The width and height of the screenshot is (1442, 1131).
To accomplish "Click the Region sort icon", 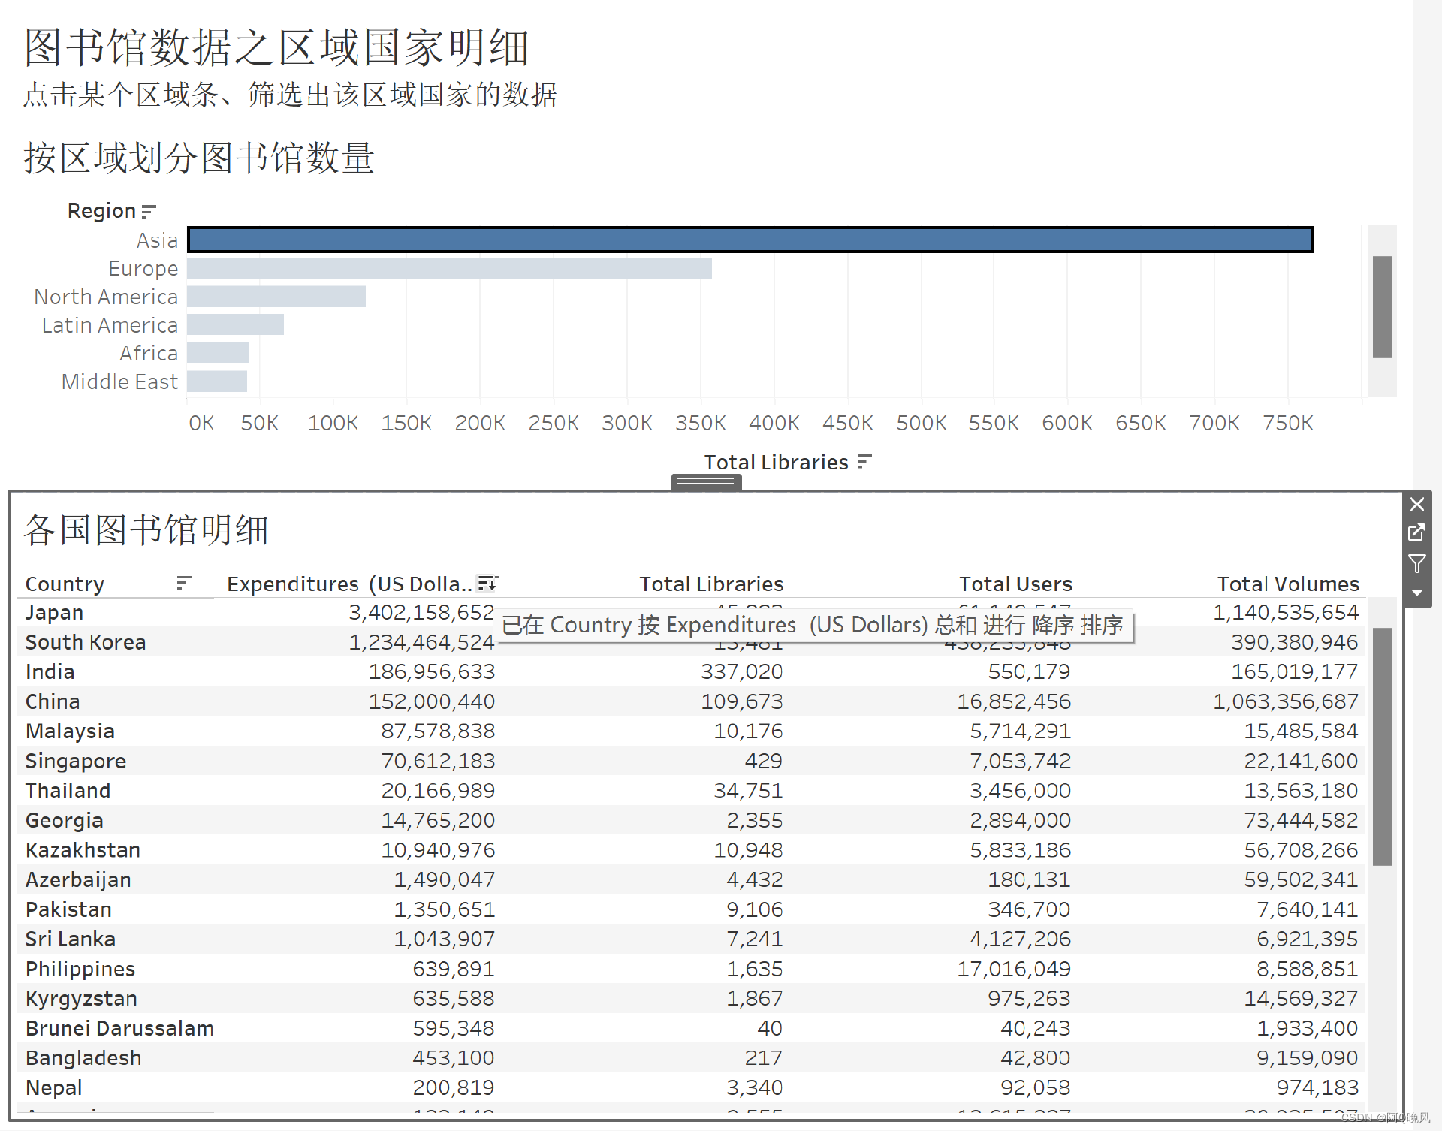I will (x=149, y=212).
